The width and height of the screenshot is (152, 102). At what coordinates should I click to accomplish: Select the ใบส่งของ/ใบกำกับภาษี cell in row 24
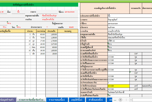130,92
